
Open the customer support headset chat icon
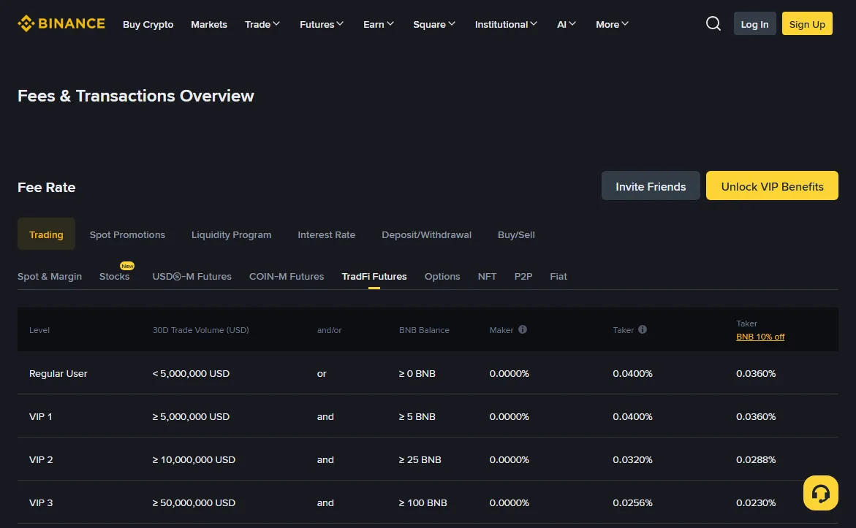point(820,493)
